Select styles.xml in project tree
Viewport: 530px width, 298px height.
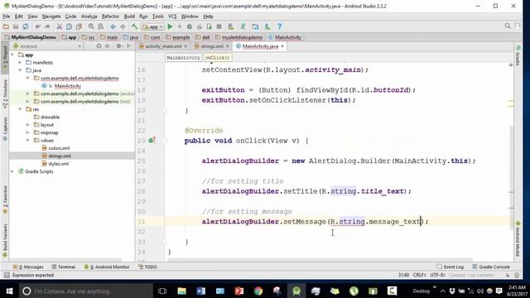pyautogui.click(x=58, y=164)
